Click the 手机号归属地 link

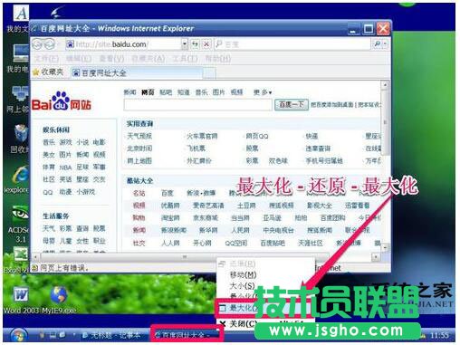click(x=324, y=161)
